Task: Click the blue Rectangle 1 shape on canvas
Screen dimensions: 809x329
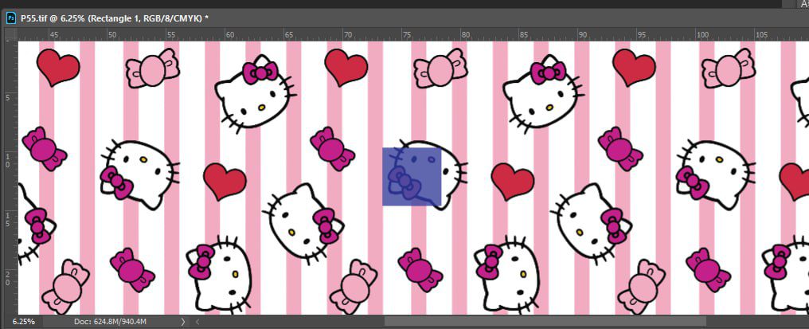Action: (412, 177)
